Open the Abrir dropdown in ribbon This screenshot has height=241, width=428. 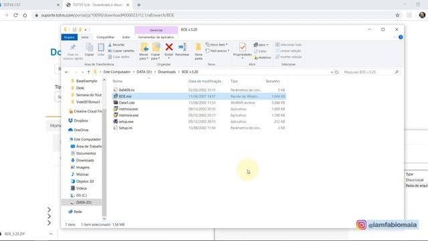(x=261, y=45)
